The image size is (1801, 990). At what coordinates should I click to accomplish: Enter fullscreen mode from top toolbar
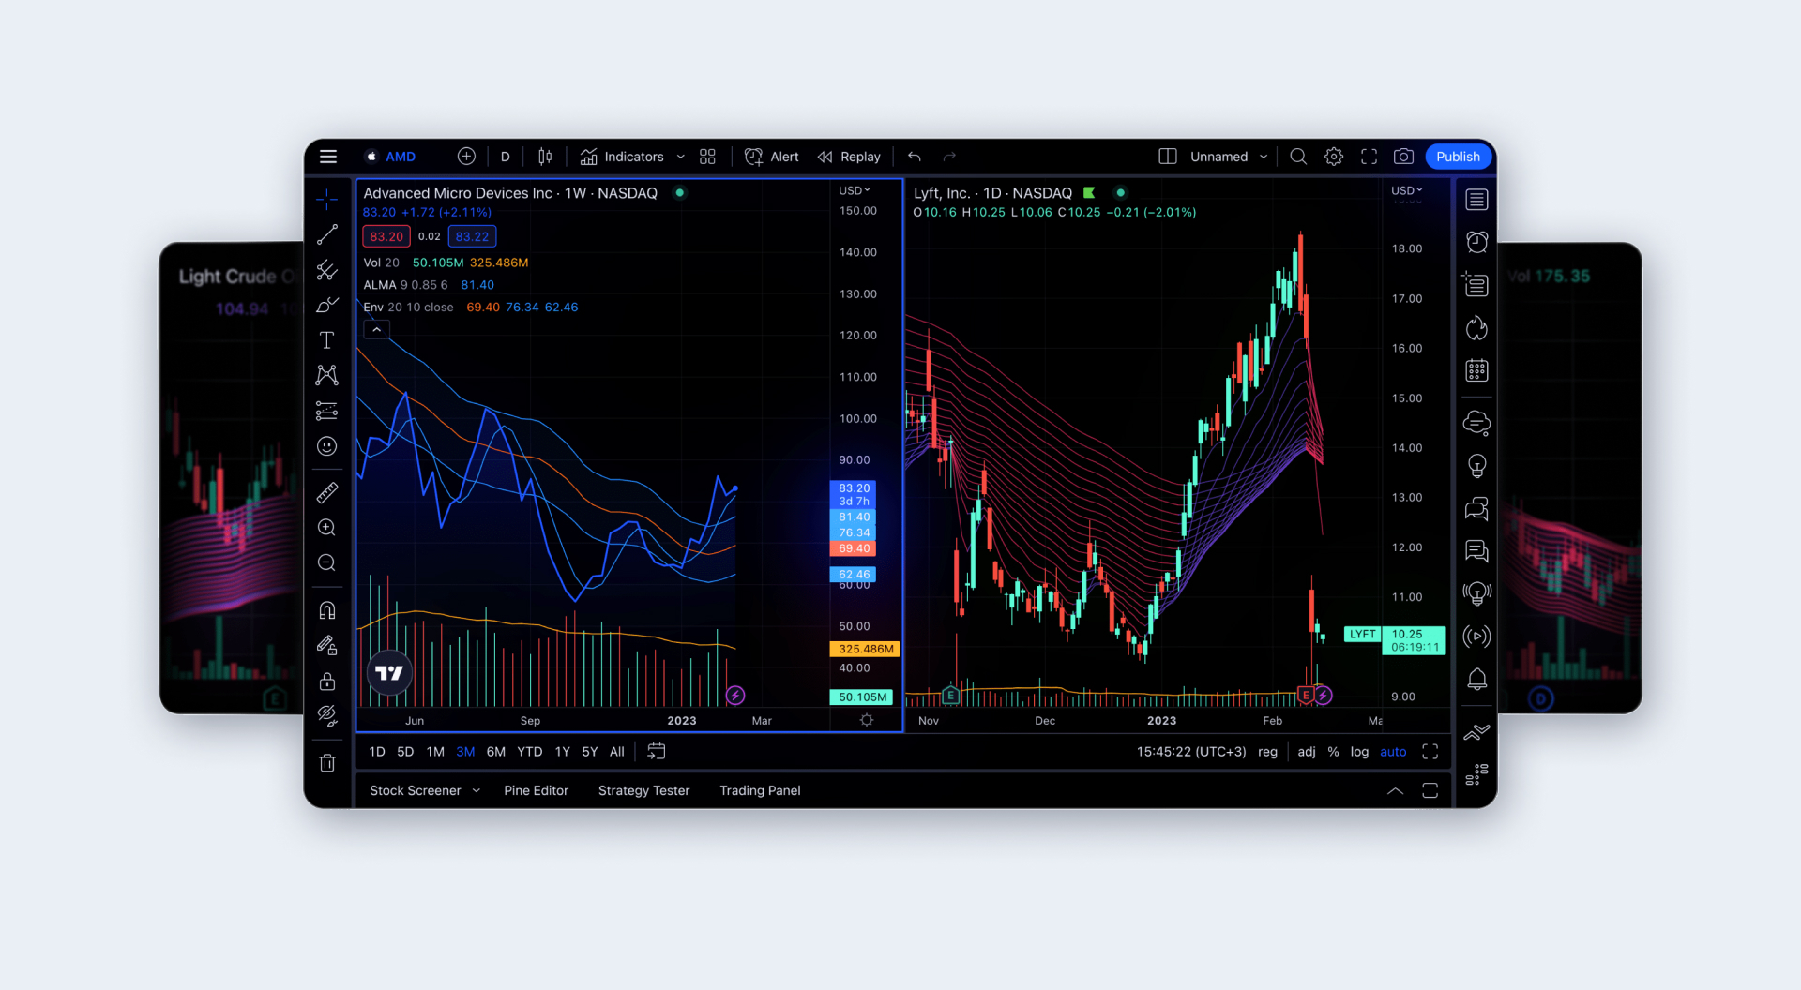tap(1370, 157)
